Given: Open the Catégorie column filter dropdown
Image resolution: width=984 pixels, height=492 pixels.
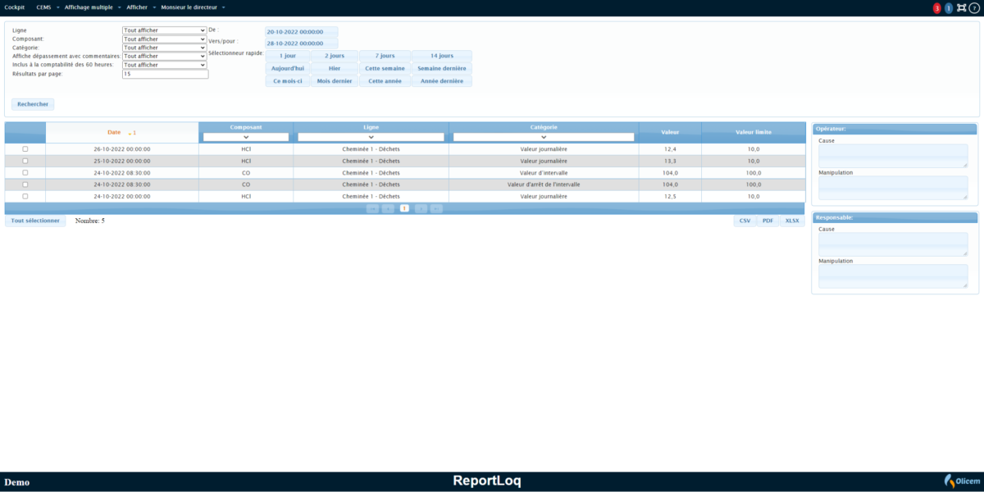Looking at the screenshot, I should click(544, 137).
